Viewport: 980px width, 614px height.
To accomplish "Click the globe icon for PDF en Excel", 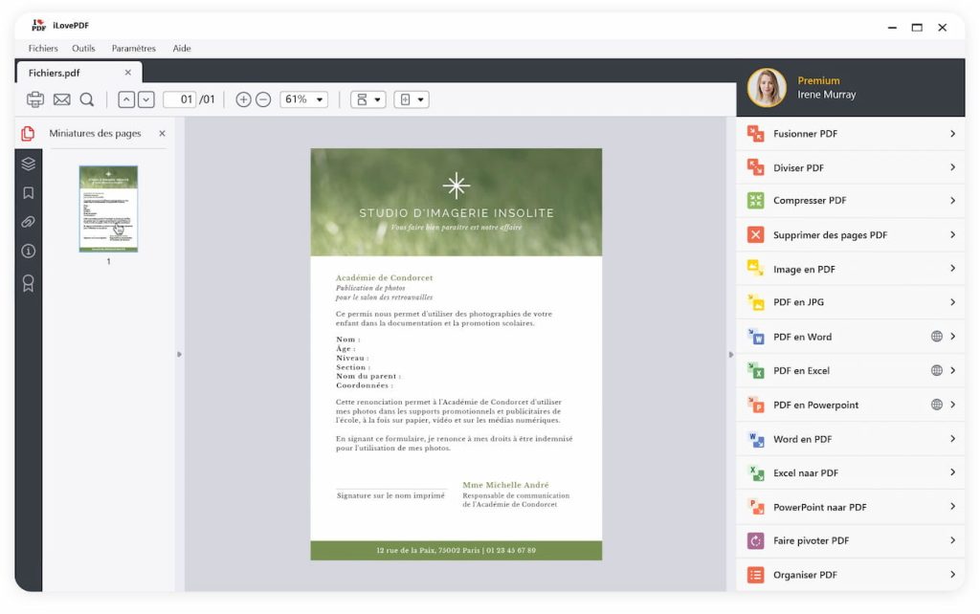I will point(936,370).
